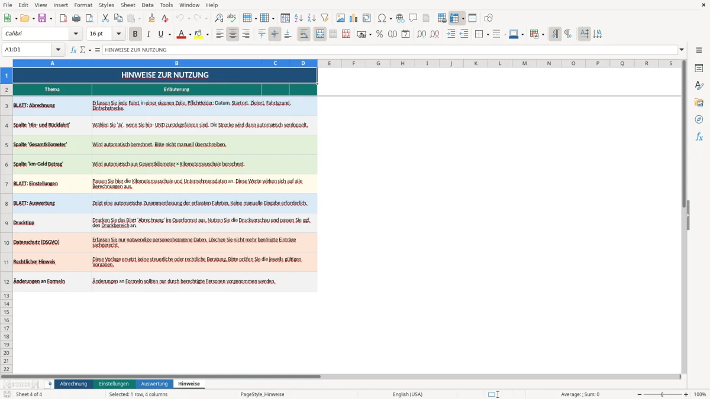The width and height of the screenshot is (710, 399).
Task: Open the Borders dropdown arrow
Action: [488, 34]
